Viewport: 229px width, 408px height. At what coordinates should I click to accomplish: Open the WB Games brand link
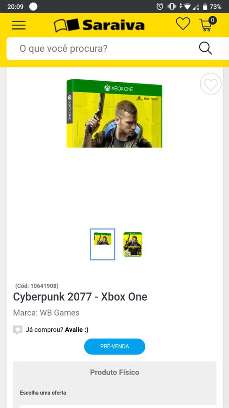[x=60, y=313]
